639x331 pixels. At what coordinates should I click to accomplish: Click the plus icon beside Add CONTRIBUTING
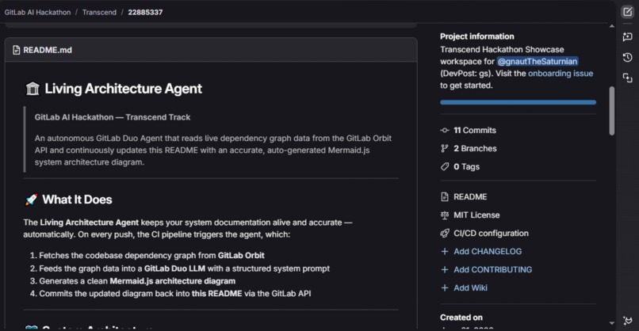coord(445,269)
